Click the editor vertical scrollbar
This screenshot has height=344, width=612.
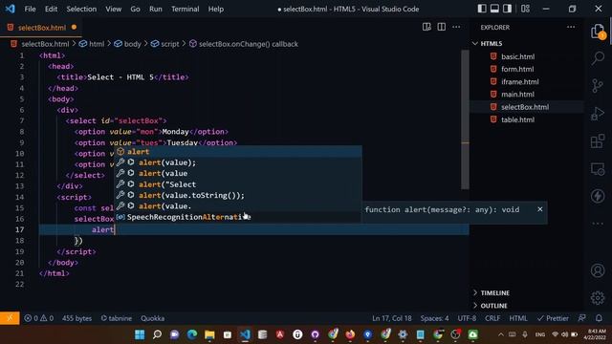click(x=465, y=119)
